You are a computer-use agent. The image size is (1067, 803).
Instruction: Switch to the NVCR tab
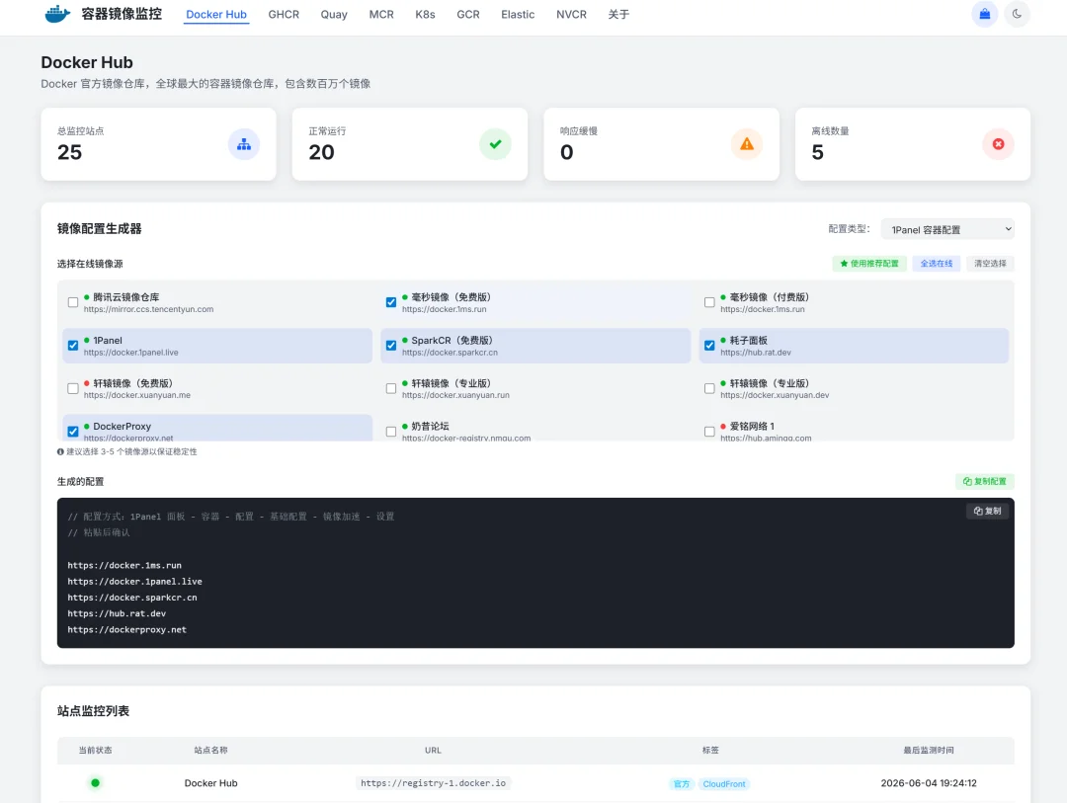(x=572, y=14)
